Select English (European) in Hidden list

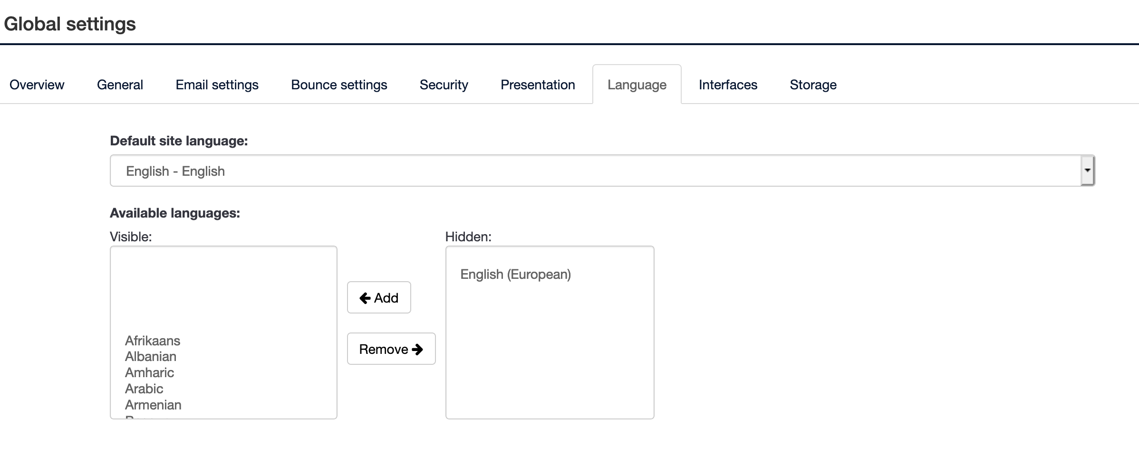(x=515, y=274)
